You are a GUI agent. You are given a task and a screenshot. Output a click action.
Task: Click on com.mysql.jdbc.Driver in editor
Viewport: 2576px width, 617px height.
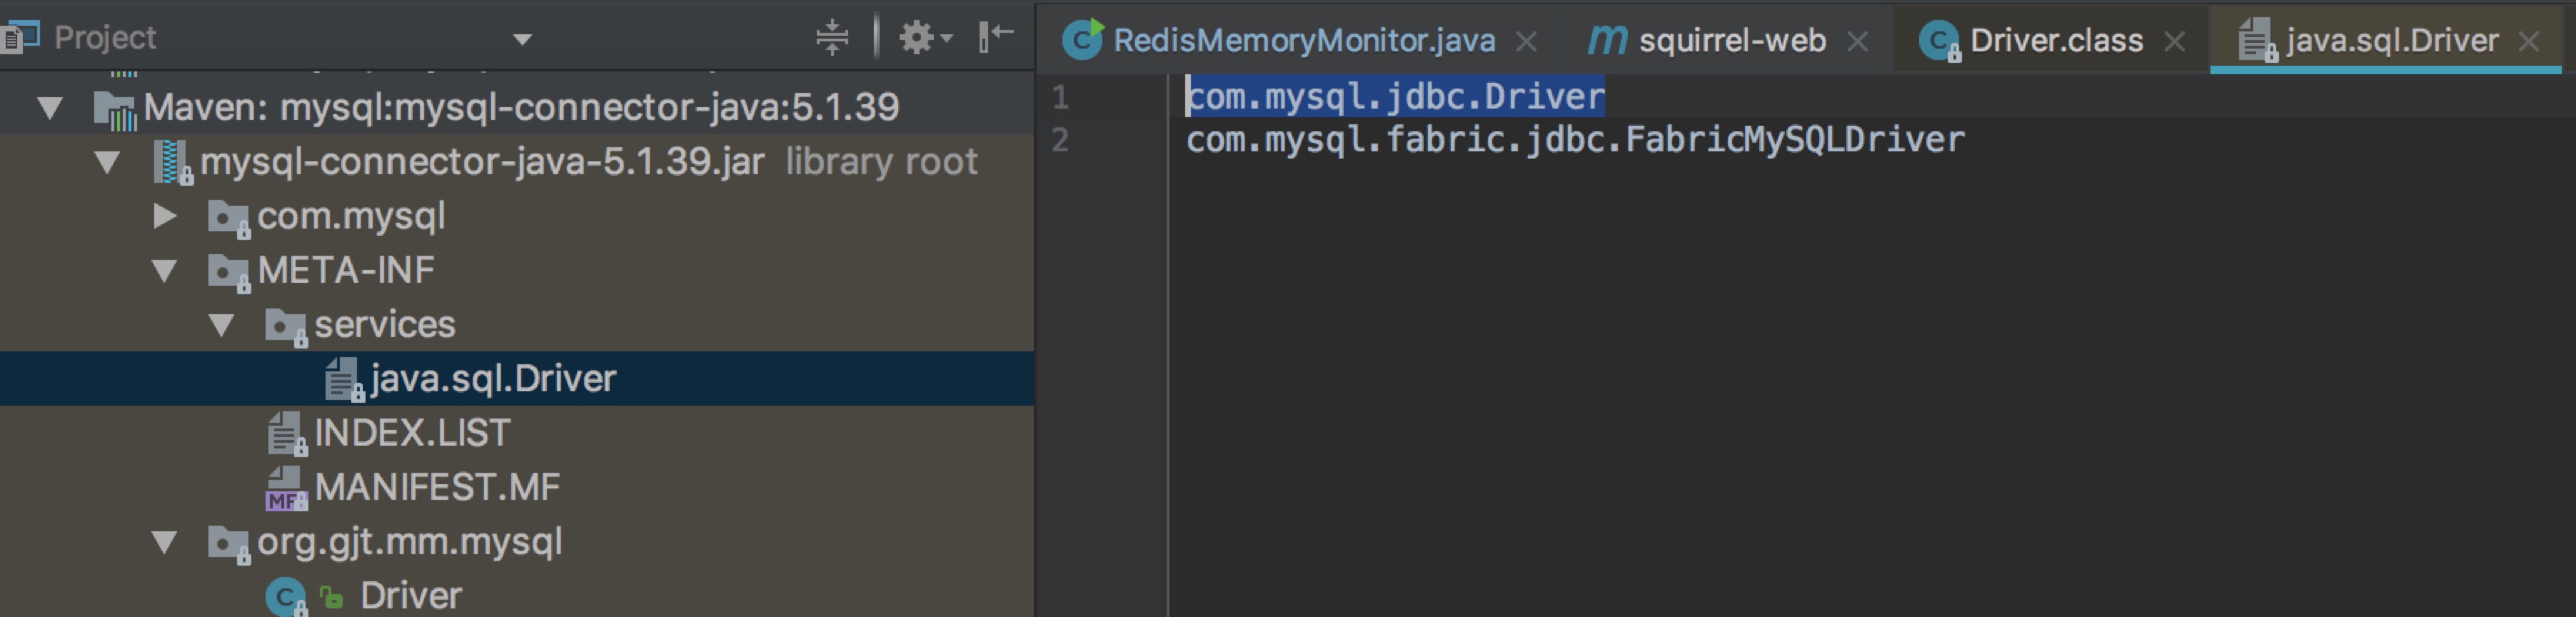click(x=1396, y=97)
